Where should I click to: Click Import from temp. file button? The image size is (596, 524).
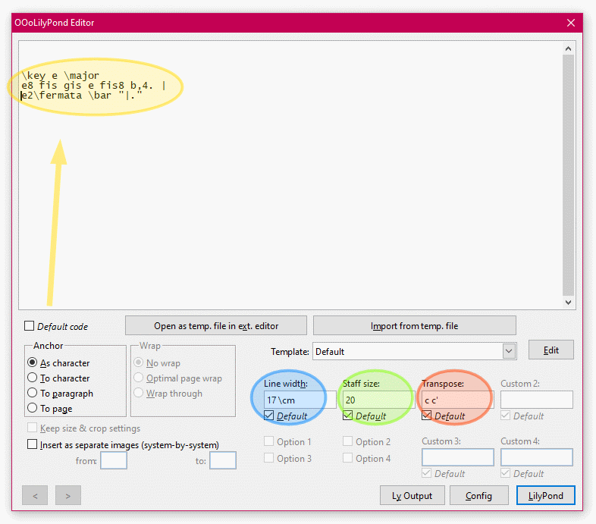(x=414, y=326)
